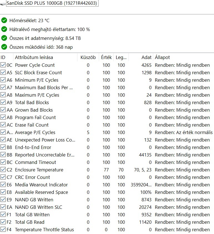Toggle the F1 Total GB Written checkbox

(x=3, y=215)
